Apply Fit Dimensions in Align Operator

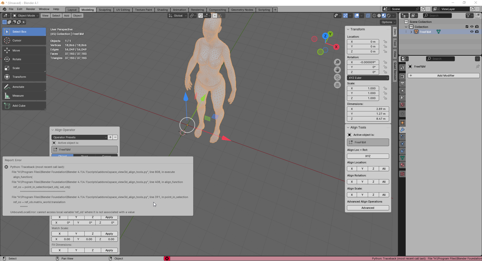[x=109, y=250]
